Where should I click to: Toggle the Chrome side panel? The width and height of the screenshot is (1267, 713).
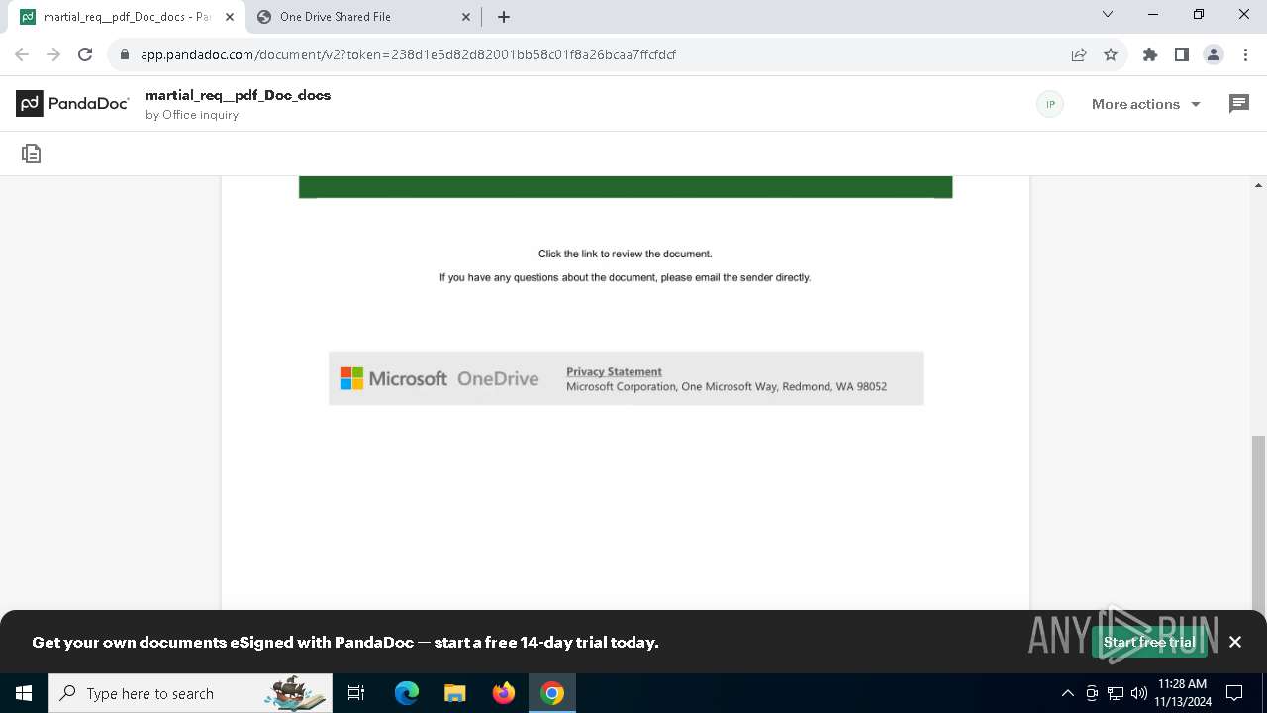(x=1182, y=54)
